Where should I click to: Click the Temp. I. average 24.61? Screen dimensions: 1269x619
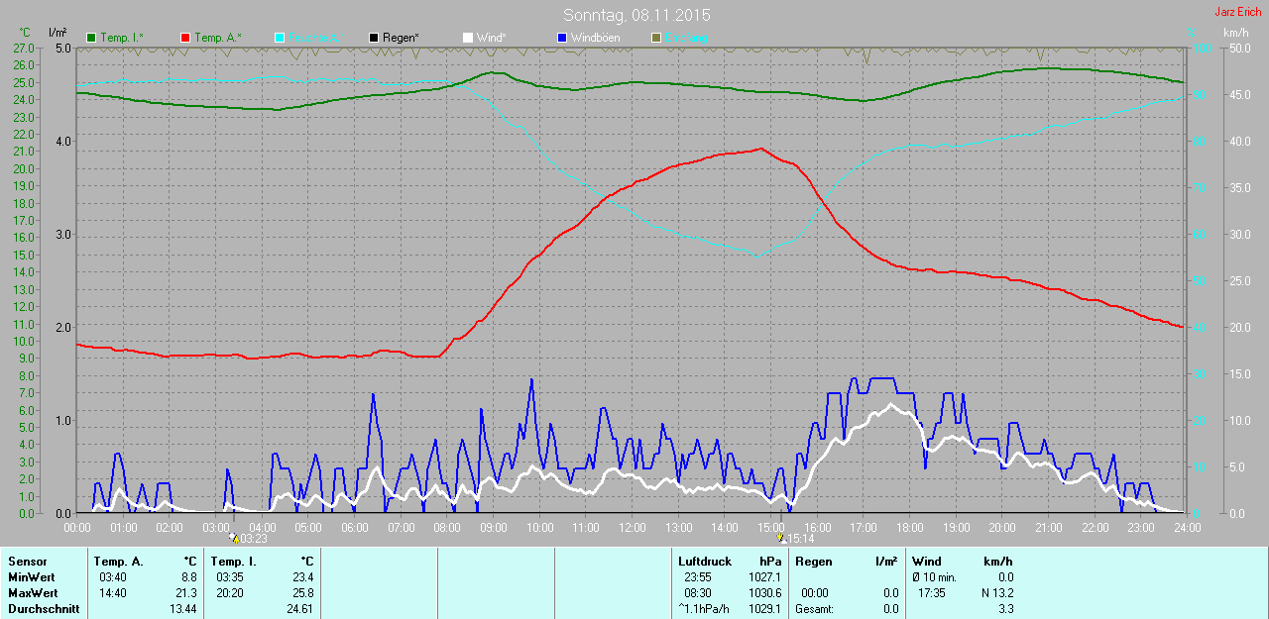pos(298,609)
